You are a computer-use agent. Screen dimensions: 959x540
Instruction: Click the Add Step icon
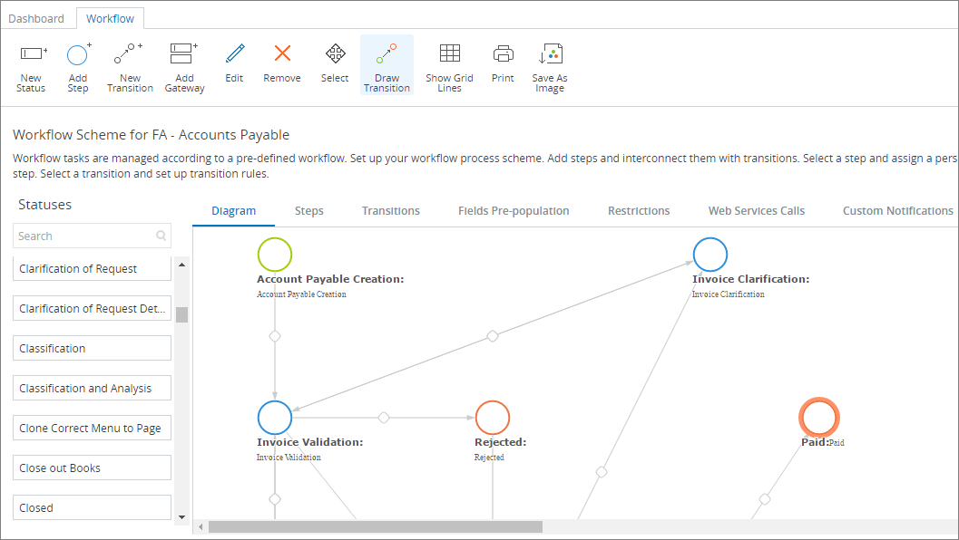coord(77,63)
